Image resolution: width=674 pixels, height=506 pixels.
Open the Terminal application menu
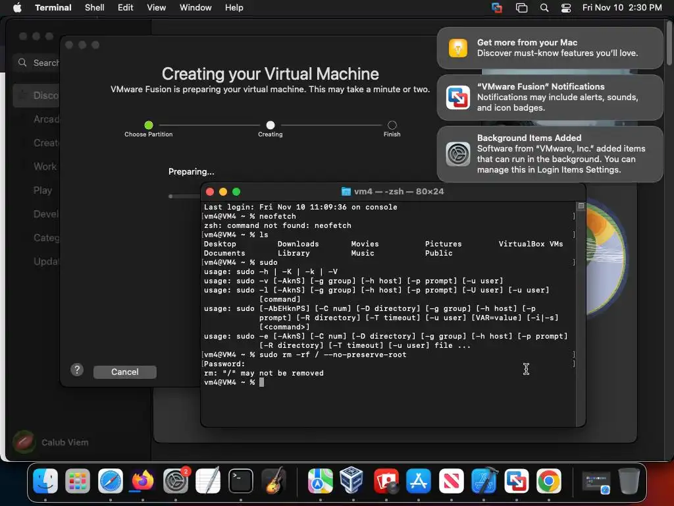coord(53,7)
